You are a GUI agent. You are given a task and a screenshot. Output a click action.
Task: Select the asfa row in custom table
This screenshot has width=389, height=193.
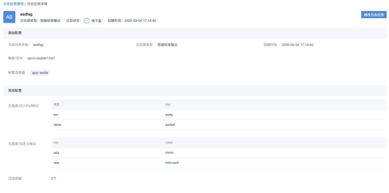57,153
